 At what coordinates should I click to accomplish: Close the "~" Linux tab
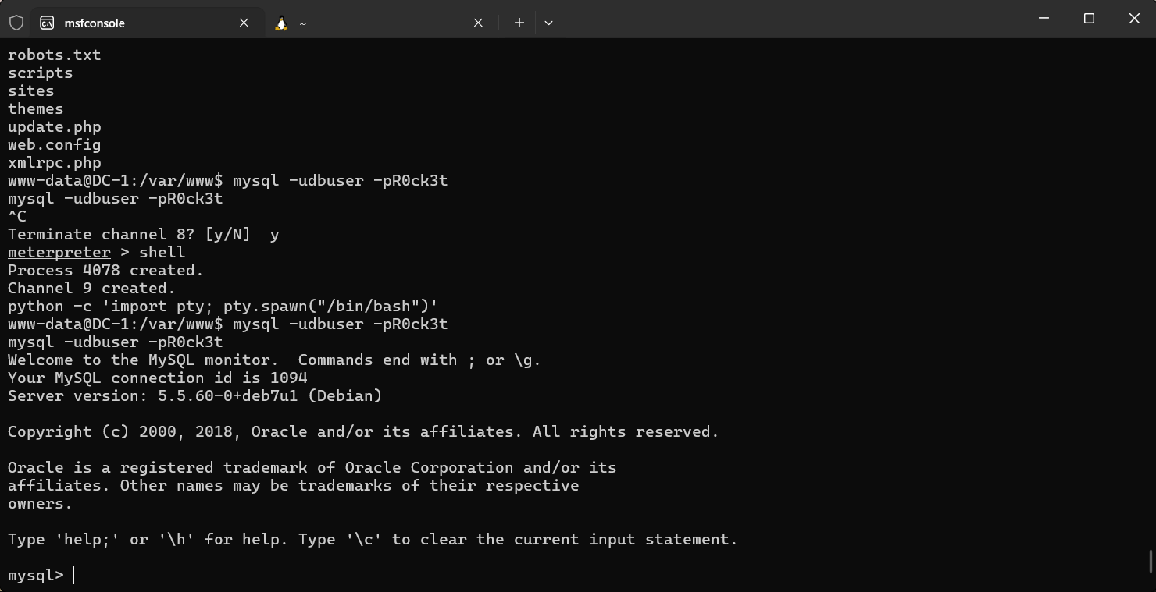click(x=478, y=23)
